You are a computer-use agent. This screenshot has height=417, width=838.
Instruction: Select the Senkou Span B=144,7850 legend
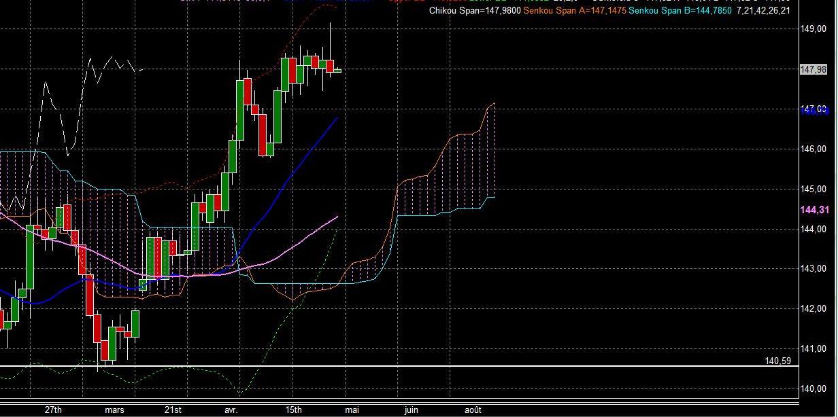click(680, 10)
